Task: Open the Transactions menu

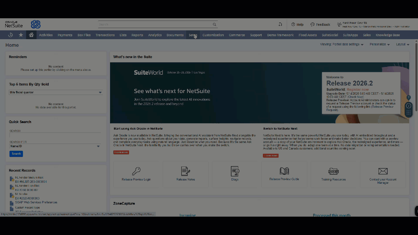Action: [x=105, y=35]
